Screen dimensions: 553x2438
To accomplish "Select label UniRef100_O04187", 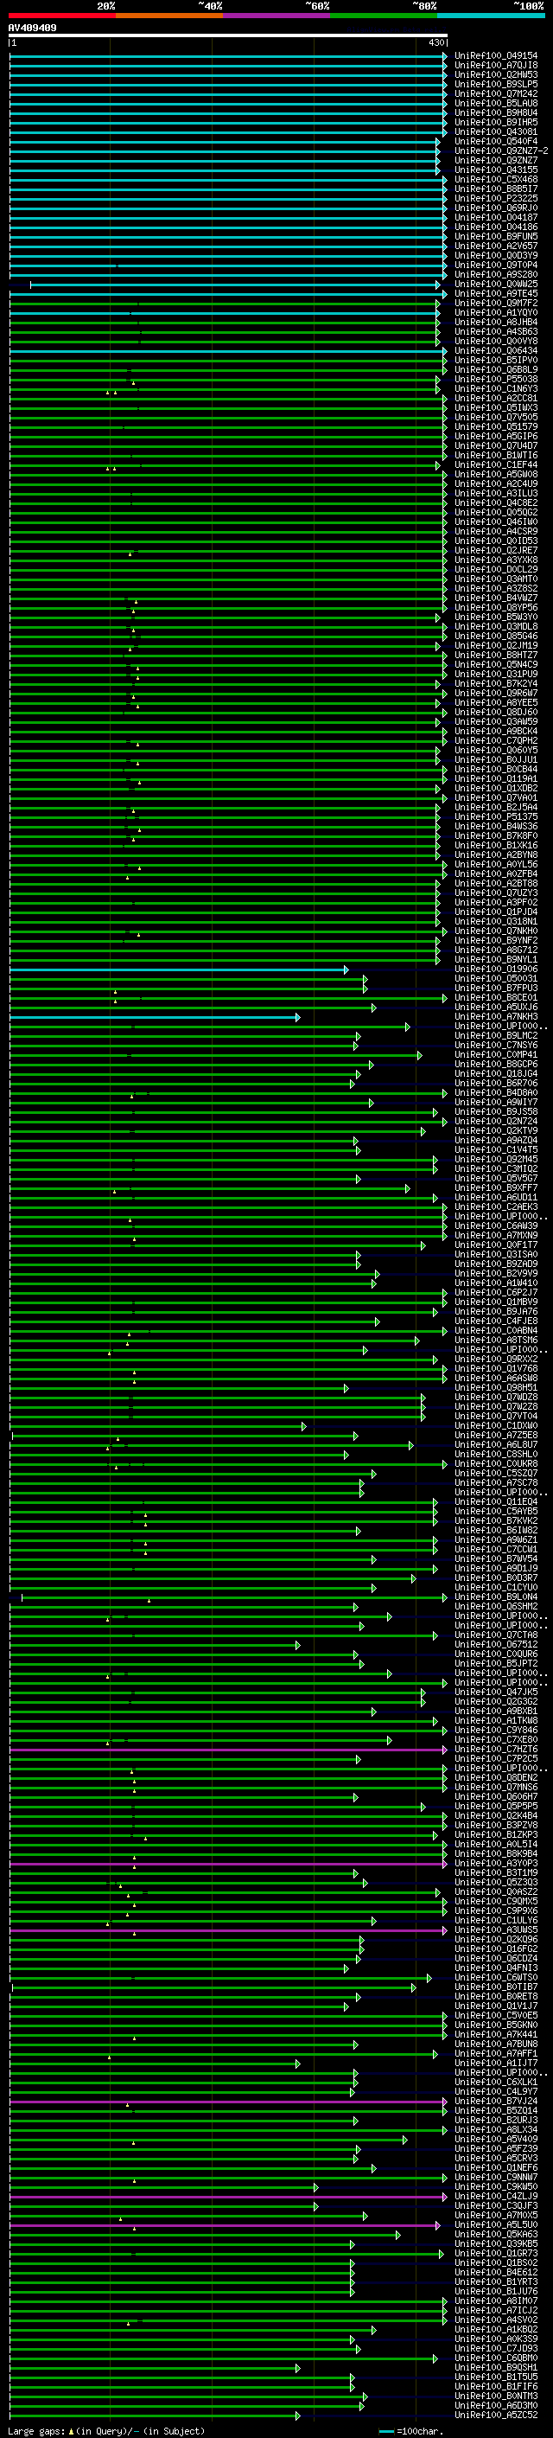I will coord(495,218).
